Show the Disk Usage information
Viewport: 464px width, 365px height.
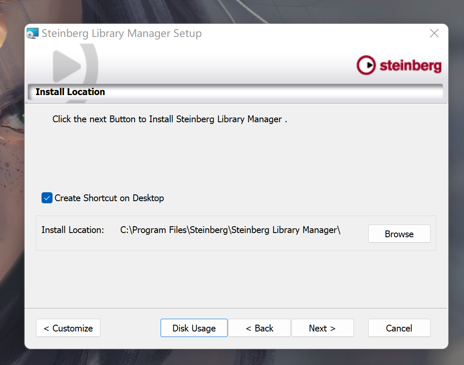[194, 328]
